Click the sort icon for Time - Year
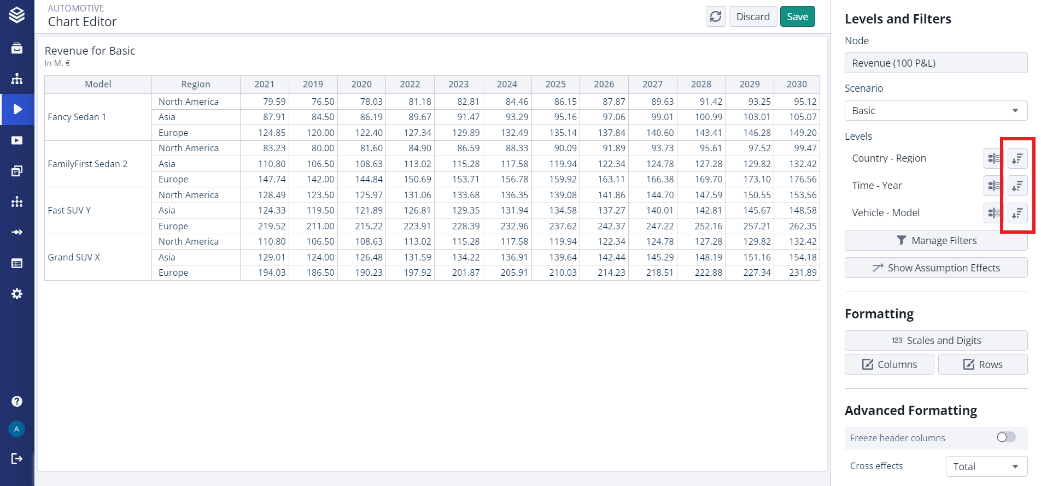This screenshot has width=1041, height=486. 1017,186
